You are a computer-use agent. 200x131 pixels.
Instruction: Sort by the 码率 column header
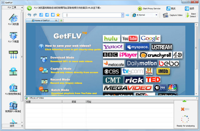[x=74, y=102]
